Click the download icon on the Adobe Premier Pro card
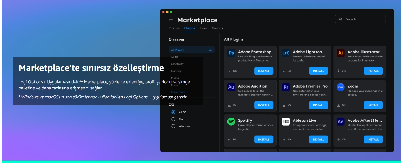This screenshot has width=401, height=163. (x=284, y=105)
